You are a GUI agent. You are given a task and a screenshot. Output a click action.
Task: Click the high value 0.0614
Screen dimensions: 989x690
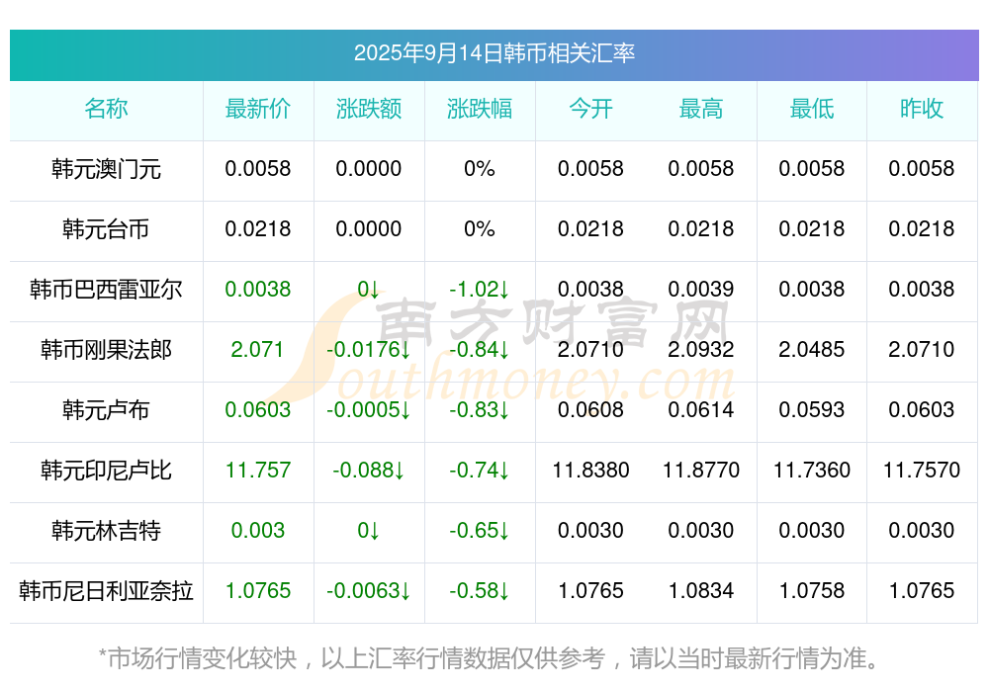(701, 410)
